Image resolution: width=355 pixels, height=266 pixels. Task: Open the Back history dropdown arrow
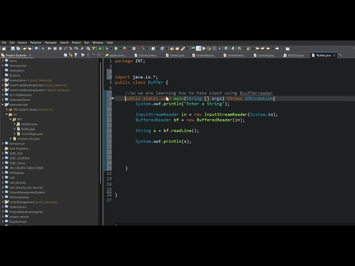272,48
